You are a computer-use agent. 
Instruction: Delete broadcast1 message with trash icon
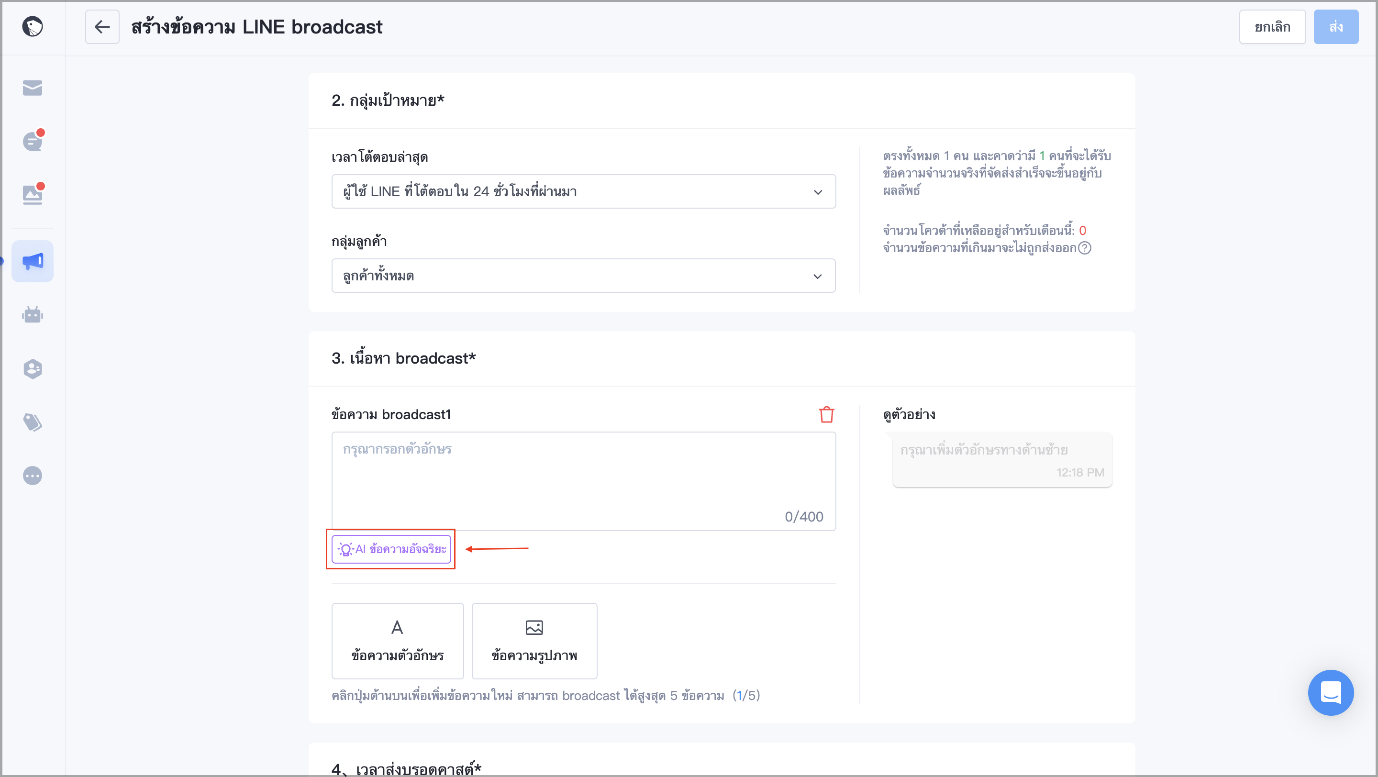(826, 414)
